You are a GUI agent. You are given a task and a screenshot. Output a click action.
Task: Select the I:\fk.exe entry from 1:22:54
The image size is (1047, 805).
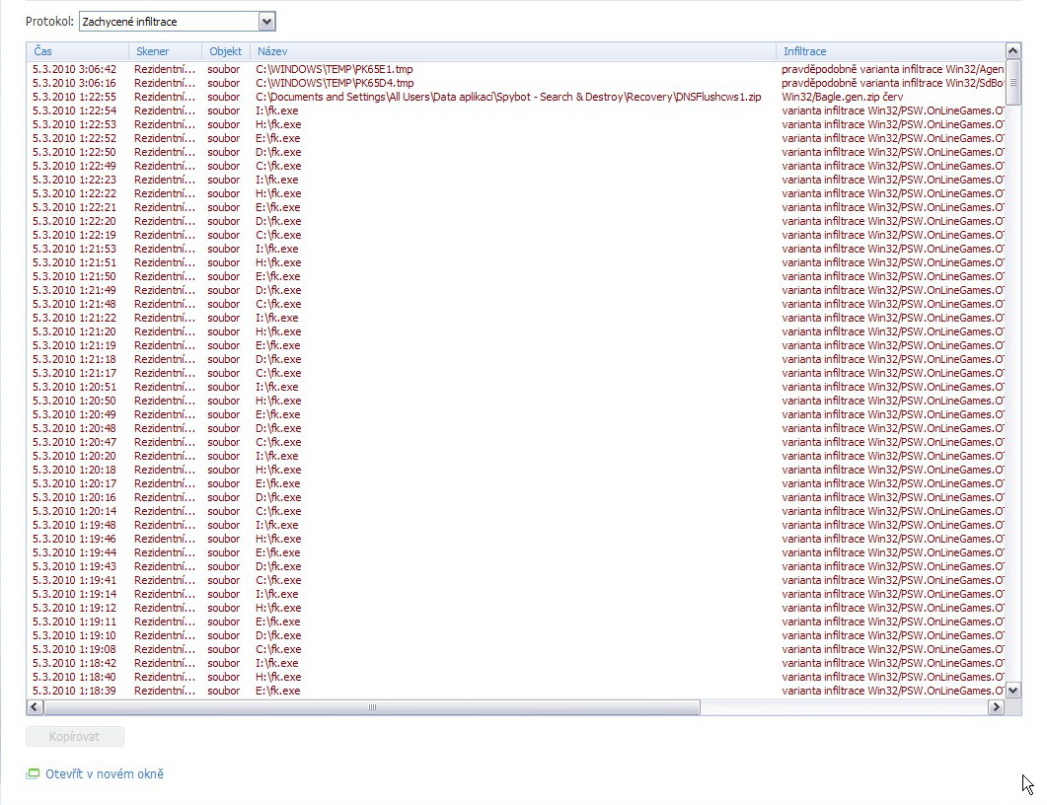click(x=276, y=110)
